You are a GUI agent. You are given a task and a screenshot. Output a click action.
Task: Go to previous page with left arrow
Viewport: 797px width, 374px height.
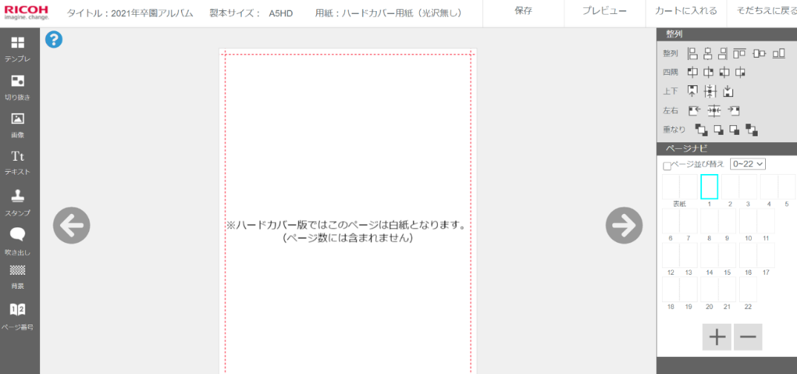point(71,225)
